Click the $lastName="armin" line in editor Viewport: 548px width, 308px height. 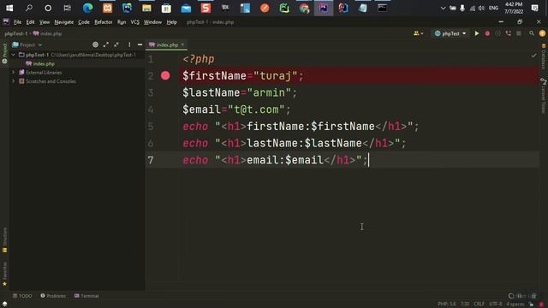tap(240, 92)
